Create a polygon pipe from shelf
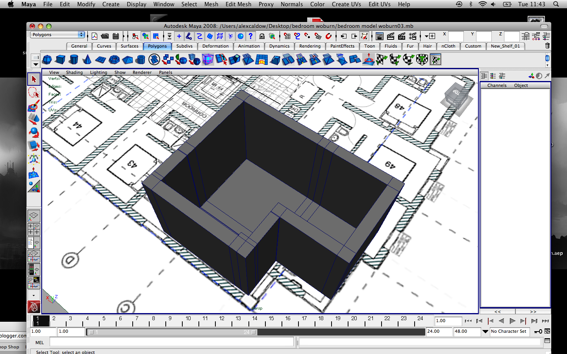 click(x=141, y=60)
